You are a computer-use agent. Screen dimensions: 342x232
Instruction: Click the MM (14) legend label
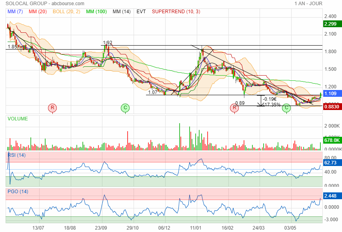coord(122,12)
